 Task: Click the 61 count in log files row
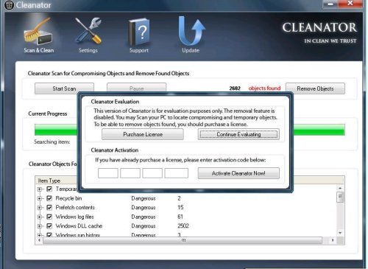click(x=180, y=217)
